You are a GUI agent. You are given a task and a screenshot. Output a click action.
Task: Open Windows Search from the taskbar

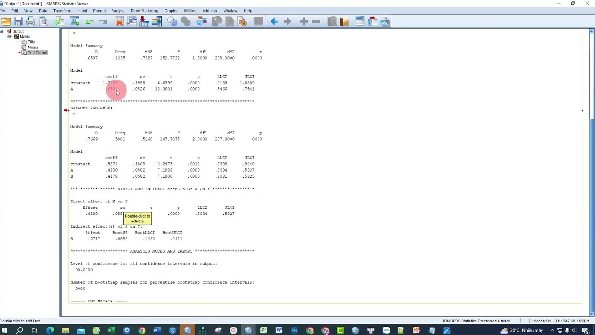20,330
